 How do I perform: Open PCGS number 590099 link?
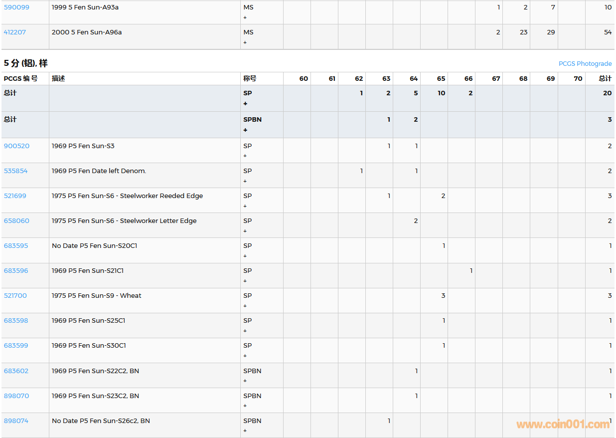[16, 7]
